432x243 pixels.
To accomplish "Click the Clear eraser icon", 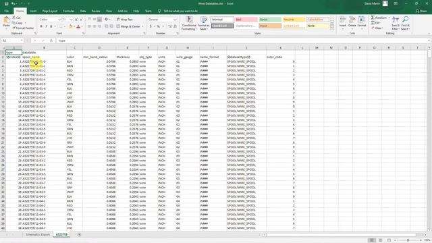I will [x=373, y=28].
